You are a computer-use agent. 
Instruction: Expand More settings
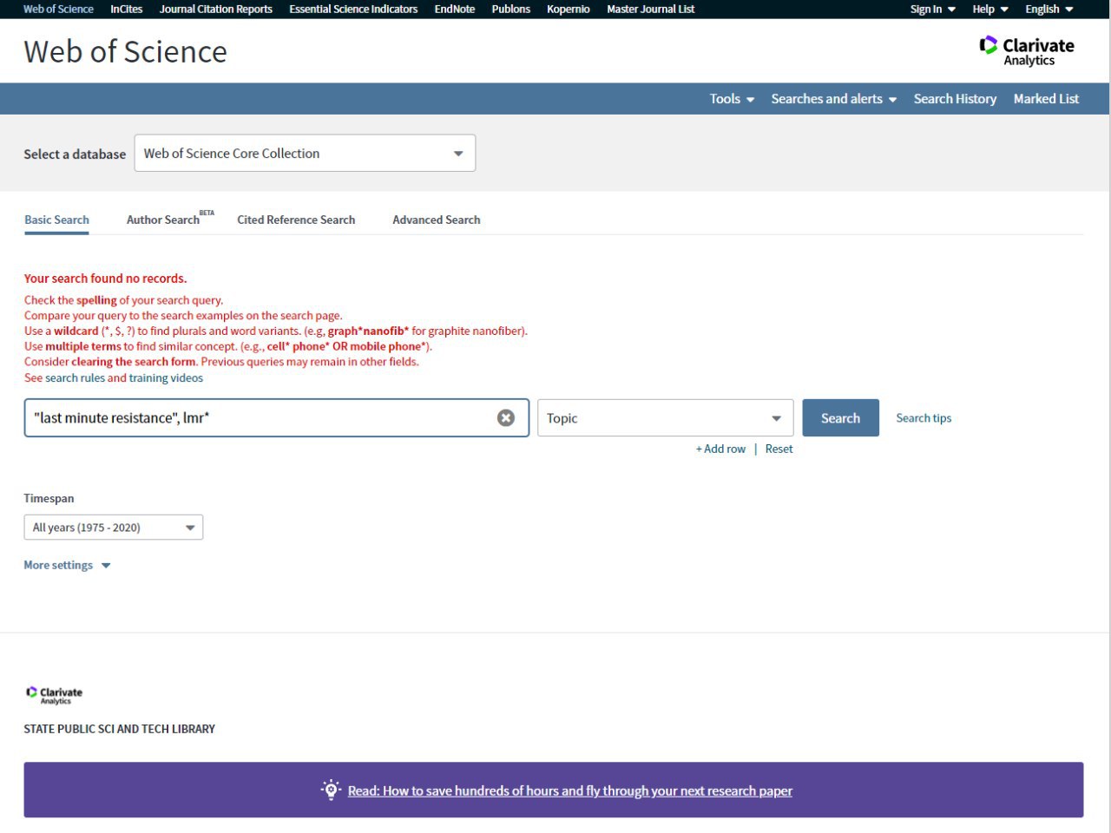(x=68, y=565)
